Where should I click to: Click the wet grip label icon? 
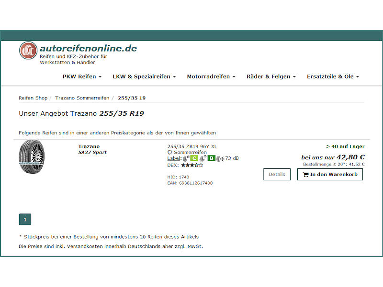coord(203,158)
